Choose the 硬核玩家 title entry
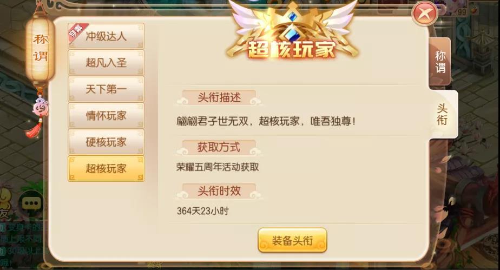 106,142
